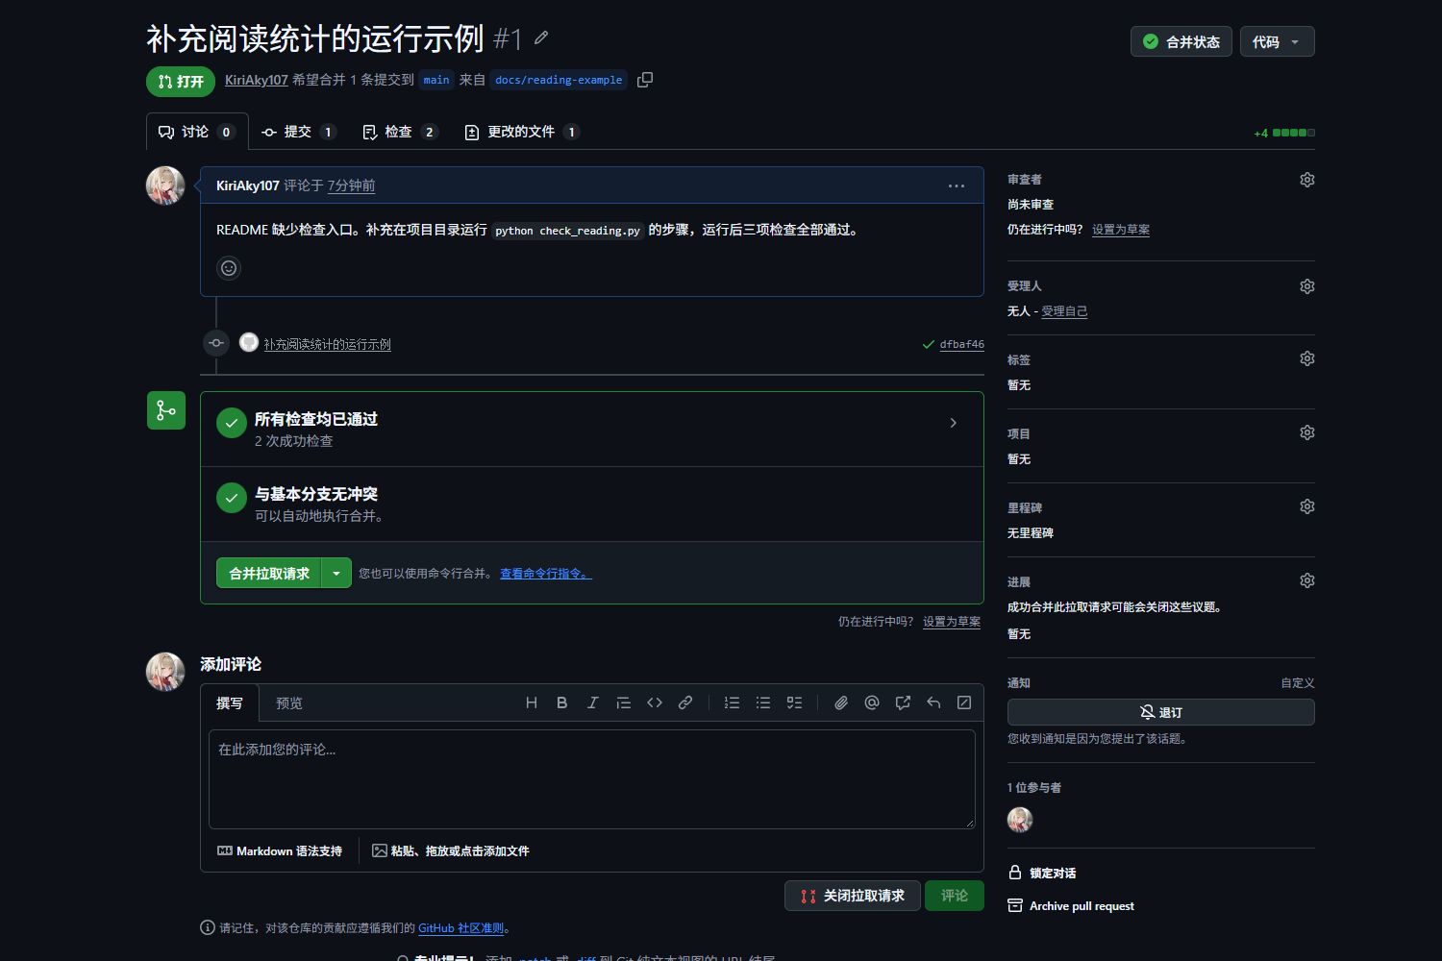1442x961 pixels.
Task: Insert a task list in comment
Action: click(x=794, y=702)
